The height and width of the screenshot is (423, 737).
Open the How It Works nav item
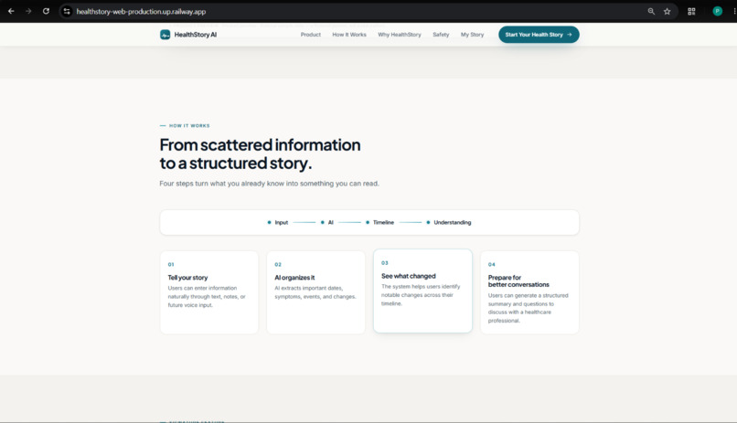tap(349, 35)
